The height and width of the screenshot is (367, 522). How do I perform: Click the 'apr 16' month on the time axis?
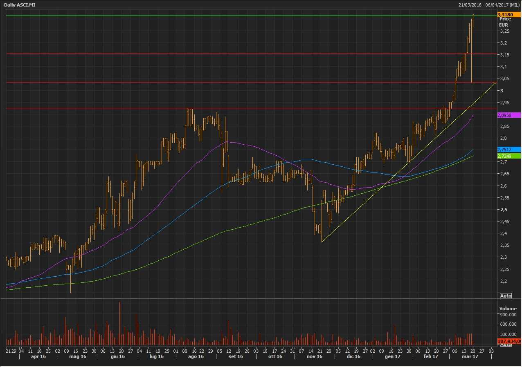click(38, 356)
